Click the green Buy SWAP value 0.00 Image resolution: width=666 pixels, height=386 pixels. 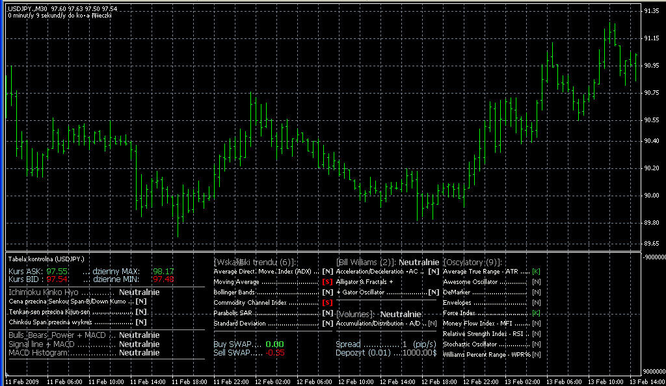click(x=274, y=344)
